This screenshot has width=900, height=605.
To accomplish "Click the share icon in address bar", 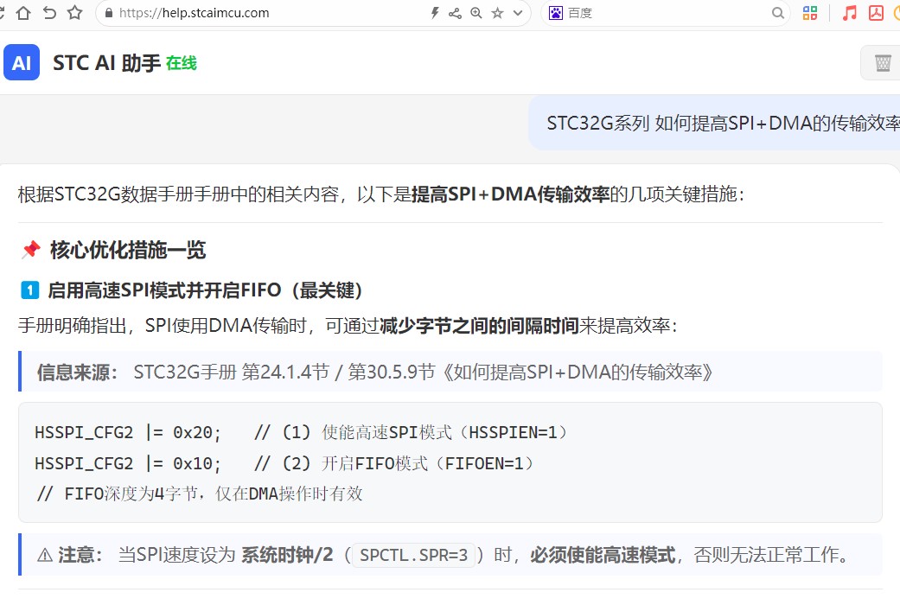I will pos(455,13).
